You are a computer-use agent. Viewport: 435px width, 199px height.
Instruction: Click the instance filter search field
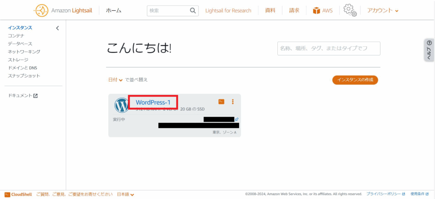pos(328,49)
